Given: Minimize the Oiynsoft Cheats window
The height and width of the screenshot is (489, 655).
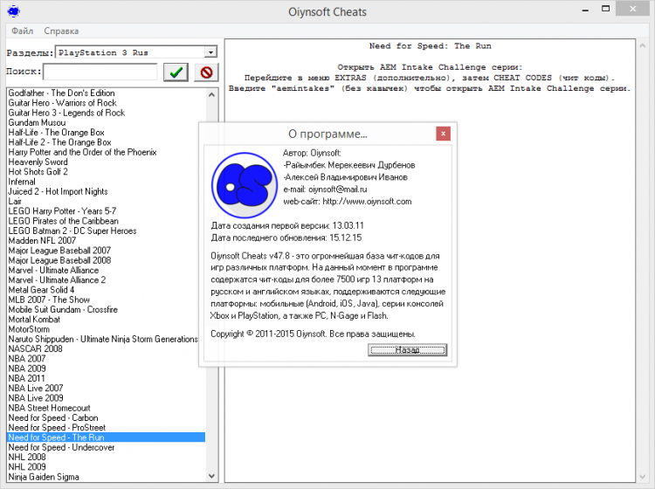Looking at the screenshot, I should (586, 10).
